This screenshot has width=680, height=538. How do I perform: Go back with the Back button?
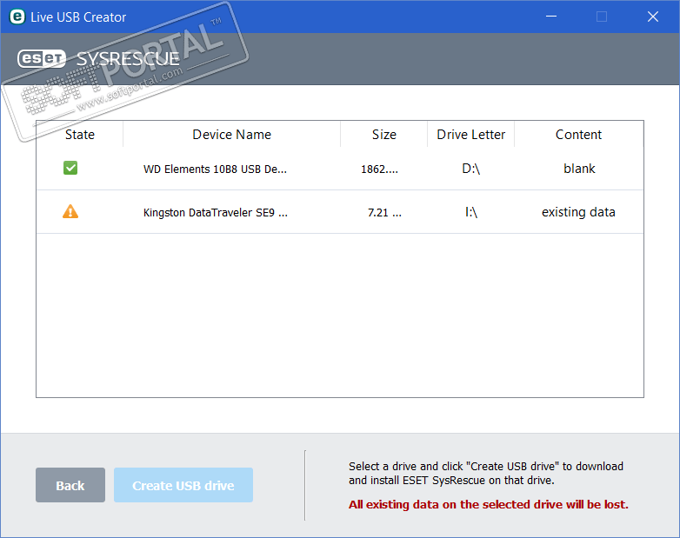point(70,485)
